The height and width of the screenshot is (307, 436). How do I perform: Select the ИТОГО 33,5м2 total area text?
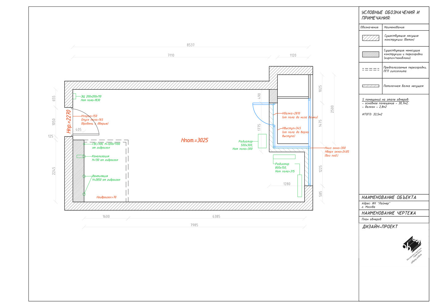tap(372, 114)
